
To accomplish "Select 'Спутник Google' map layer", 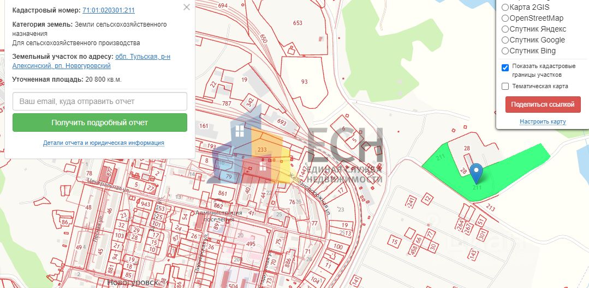I will [505, 40].
